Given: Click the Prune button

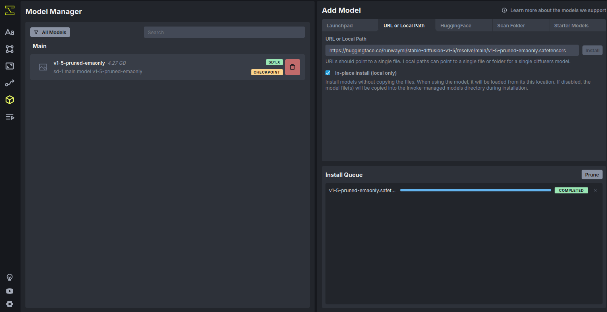Looking at the screenshot, I should 592,174.
